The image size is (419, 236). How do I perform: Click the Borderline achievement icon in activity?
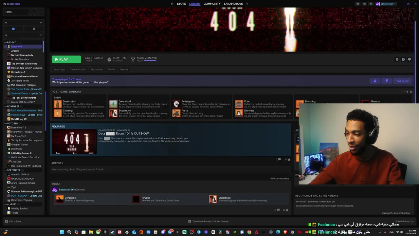pos(60,199)
